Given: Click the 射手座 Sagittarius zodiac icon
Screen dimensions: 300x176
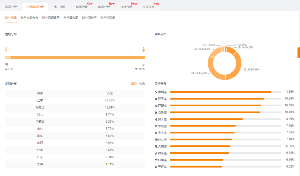Looking at the screenshot, I should [x=156, y=154].
